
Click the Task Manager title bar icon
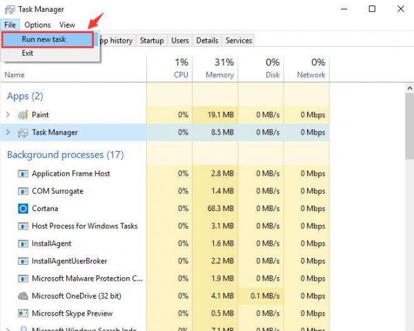[x=10, y=10]
